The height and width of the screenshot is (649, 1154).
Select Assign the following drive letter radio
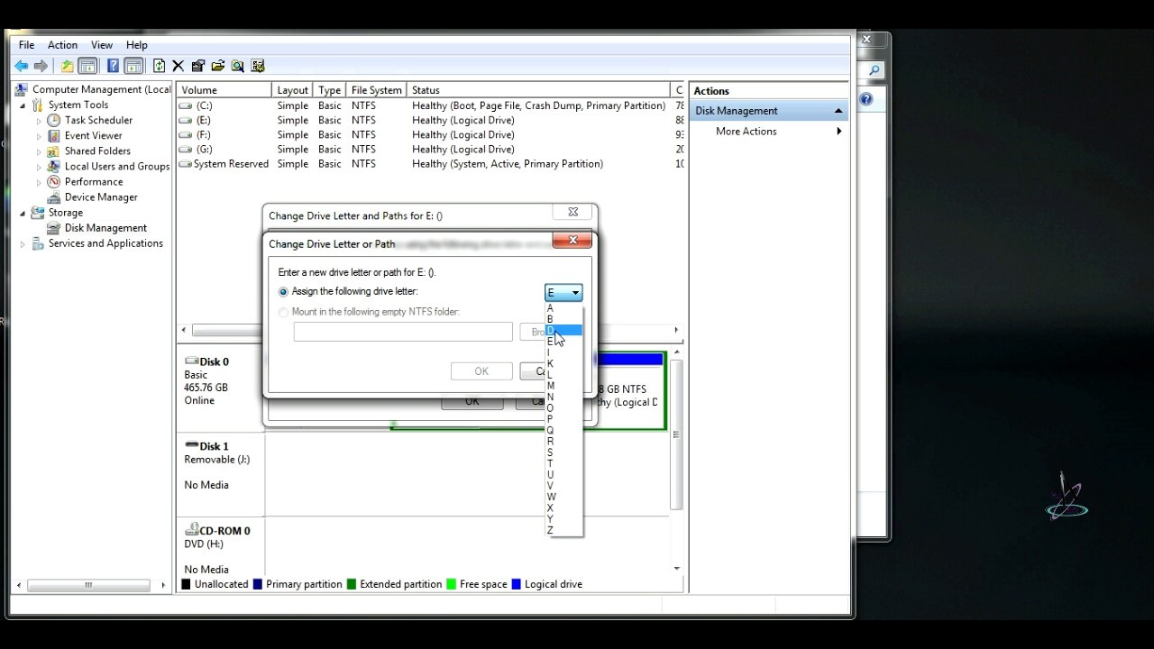(x=284, y=292)
